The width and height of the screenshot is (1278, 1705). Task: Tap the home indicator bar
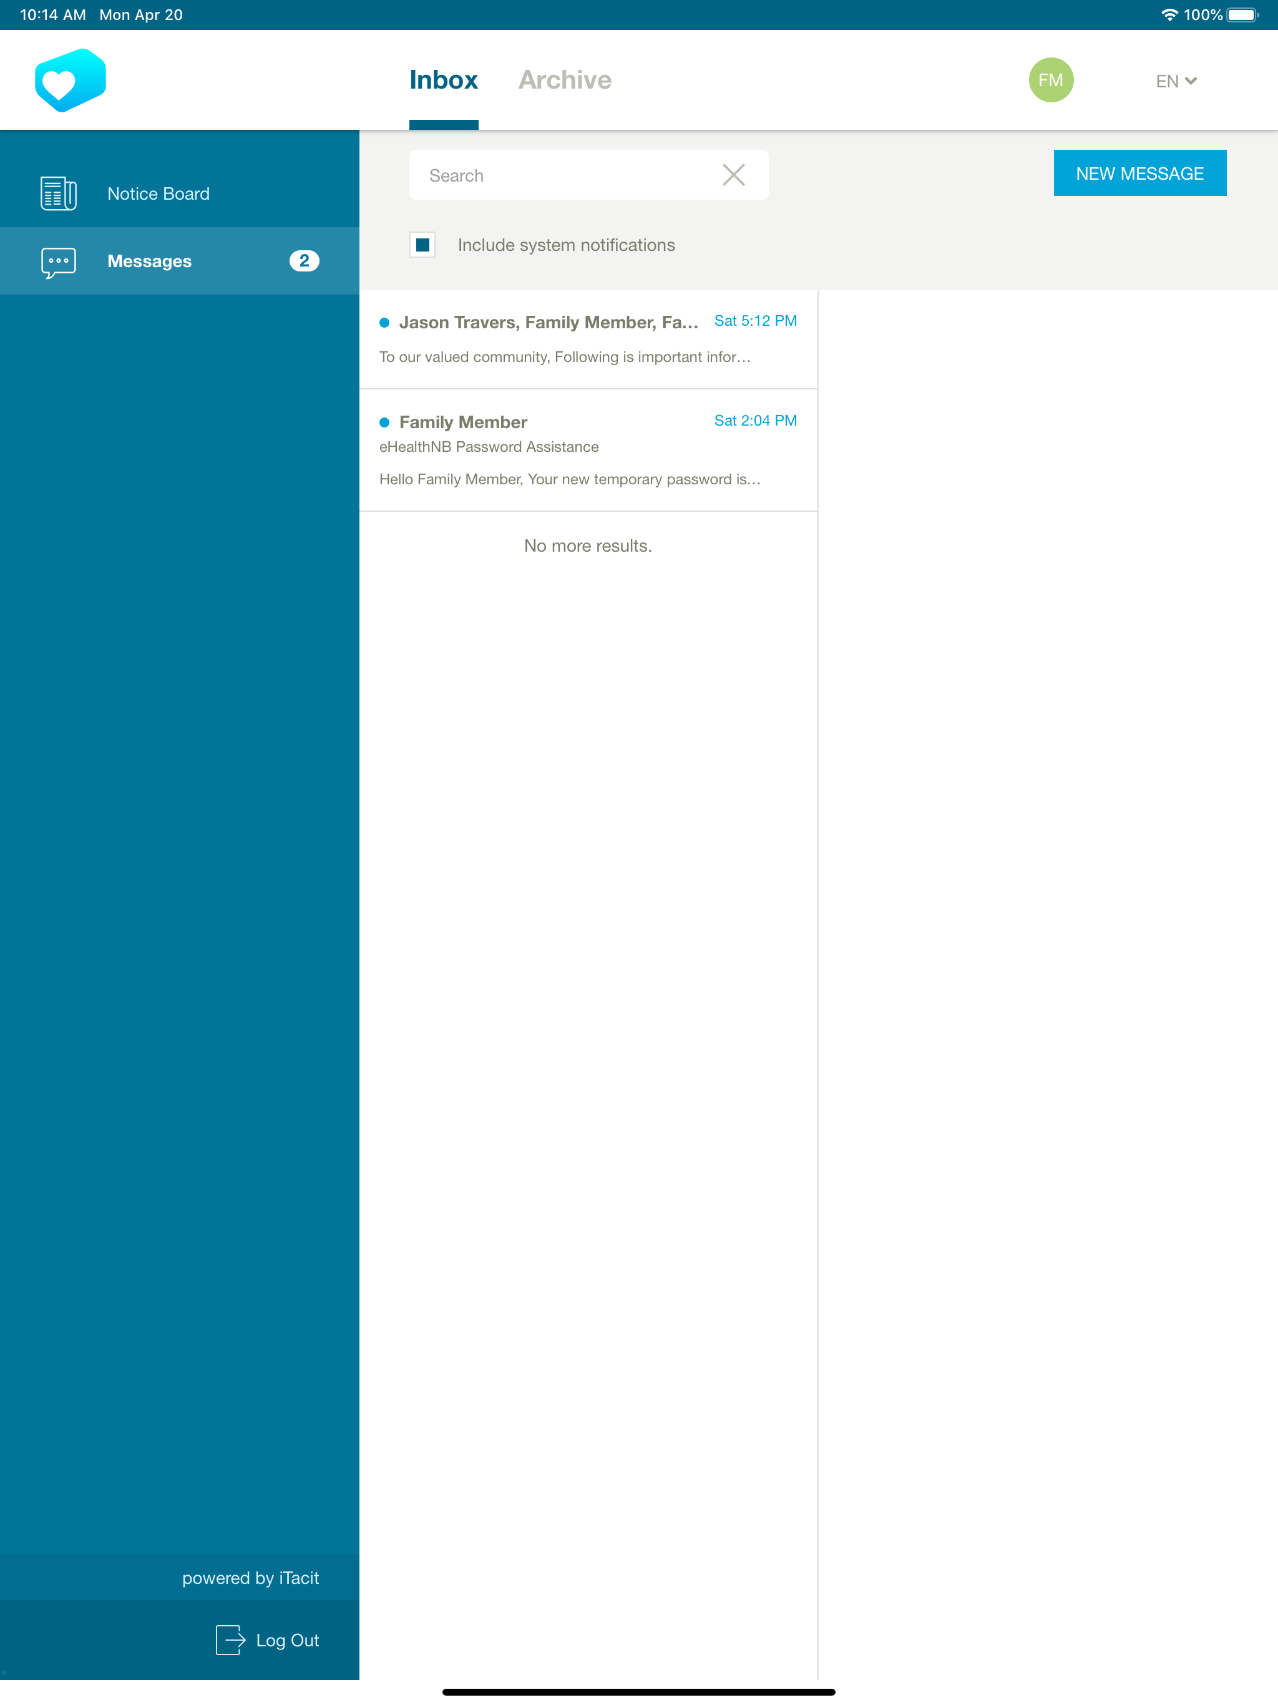coord(638,1692)
